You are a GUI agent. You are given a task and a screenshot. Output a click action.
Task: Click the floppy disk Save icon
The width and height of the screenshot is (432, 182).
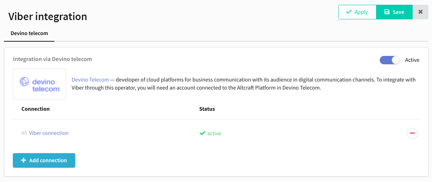point(387,12)
